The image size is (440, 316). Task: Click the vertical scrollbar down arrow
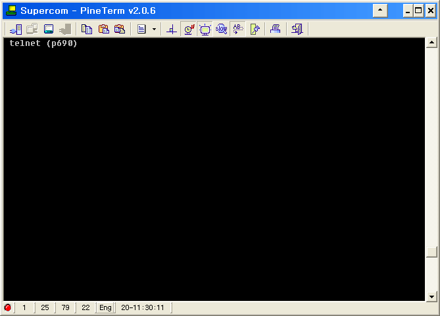point(431,297)
